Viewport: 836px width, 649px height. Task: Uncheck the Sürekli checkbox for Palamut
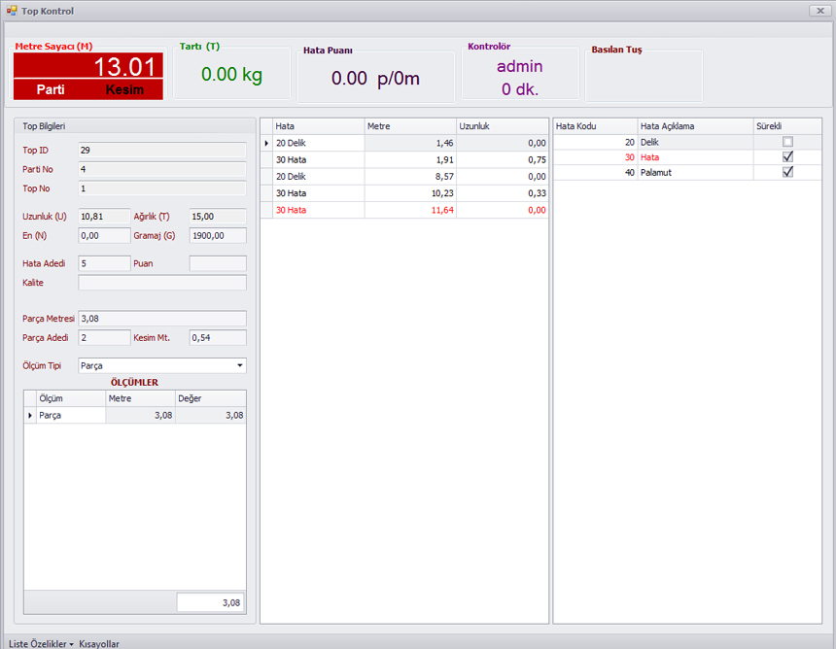(x=787, y=172)
